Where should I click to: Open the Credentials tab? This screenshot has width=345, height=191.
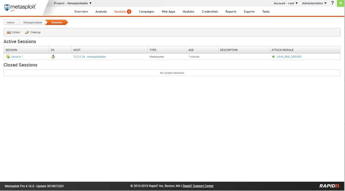210,12
